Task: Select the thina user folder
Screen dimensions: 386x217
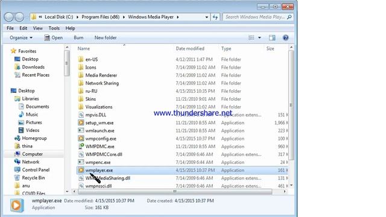Action: (27, 146)
